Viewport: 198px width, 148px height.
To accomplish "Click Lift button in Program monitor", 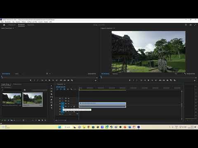I will [160, 81].
